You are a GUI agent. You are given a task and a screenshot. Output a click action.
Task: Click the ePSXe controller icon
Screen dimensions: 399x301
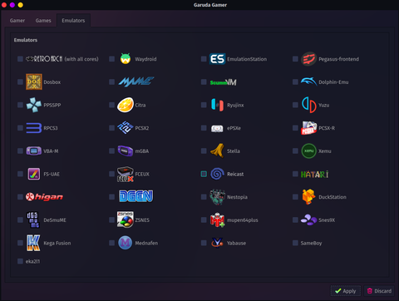(x=217, y=128)
